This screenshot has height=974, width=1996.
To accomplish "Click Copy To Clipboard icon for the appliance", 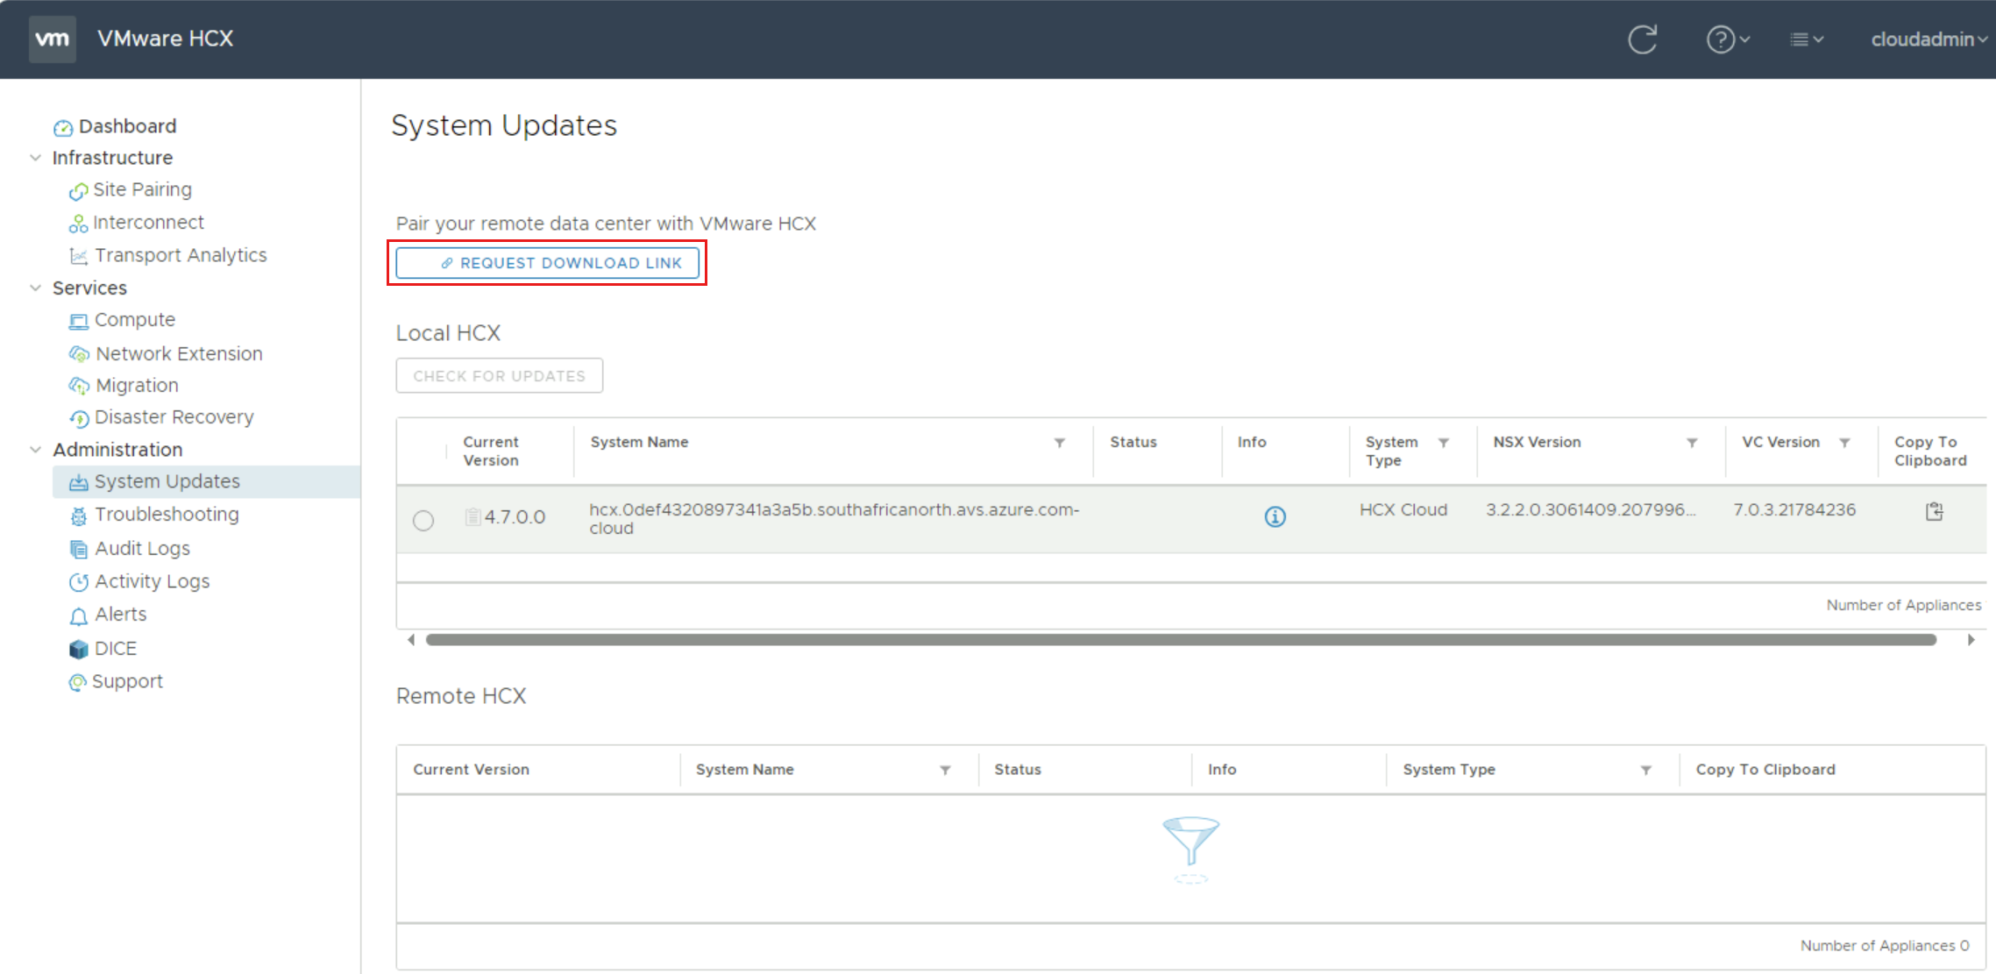I will 1934,511.
